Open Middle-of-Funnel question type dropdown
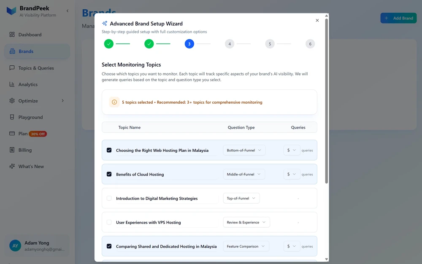This screenshot has width=422, height=264. (x=244, y=174)
